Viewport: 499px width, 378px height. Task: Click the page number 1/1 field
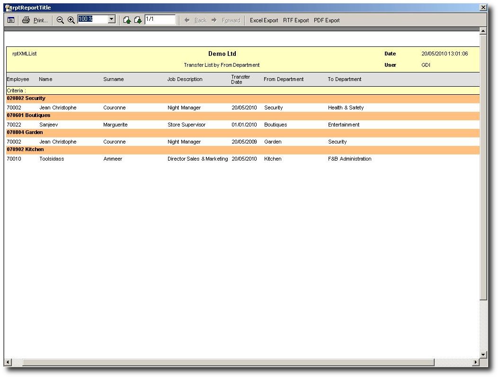pyautogui.click(x=160, y=19)
